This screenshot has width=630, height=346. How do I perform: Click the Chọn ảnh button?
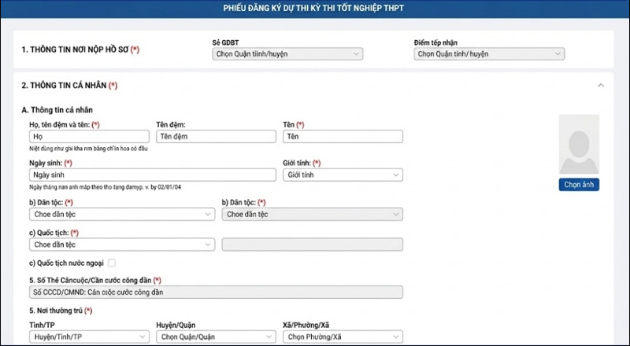pos(579,185)
